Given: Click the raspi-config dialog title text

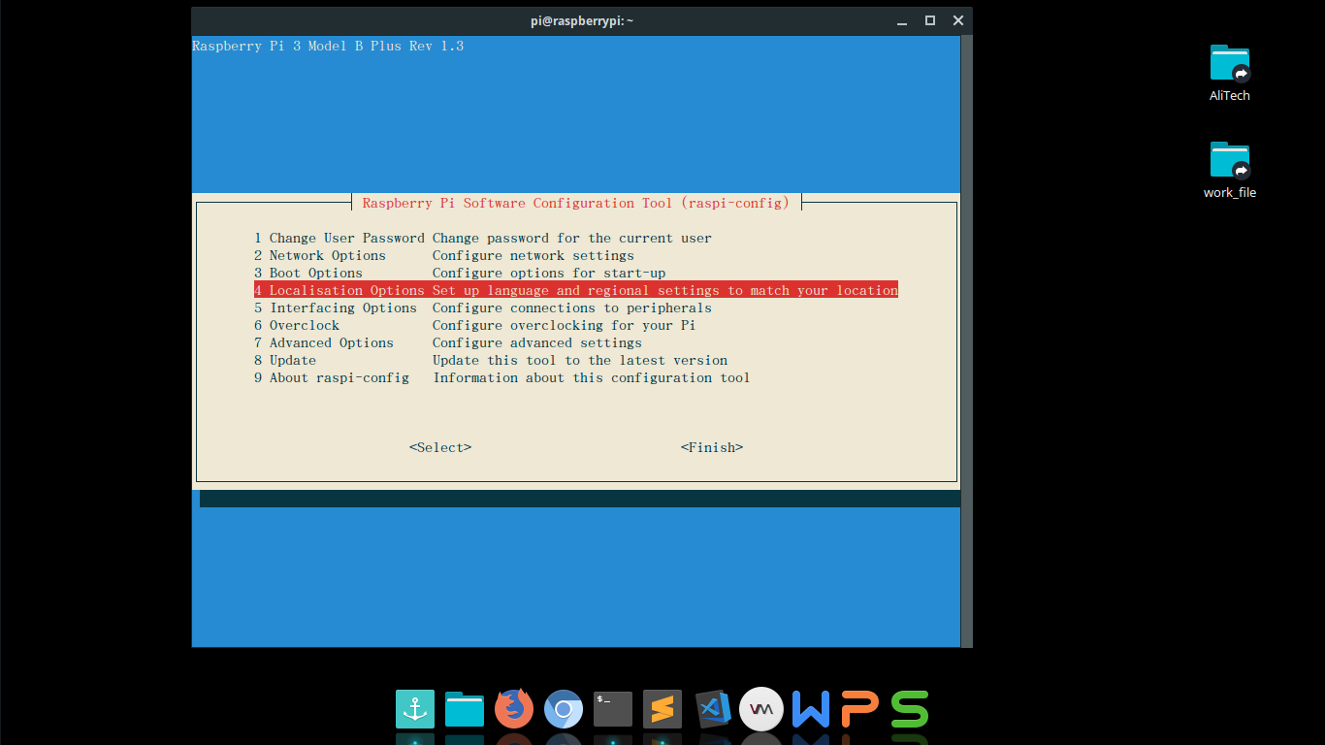Looking at the screenshot, I should click(x=576, y=203).
